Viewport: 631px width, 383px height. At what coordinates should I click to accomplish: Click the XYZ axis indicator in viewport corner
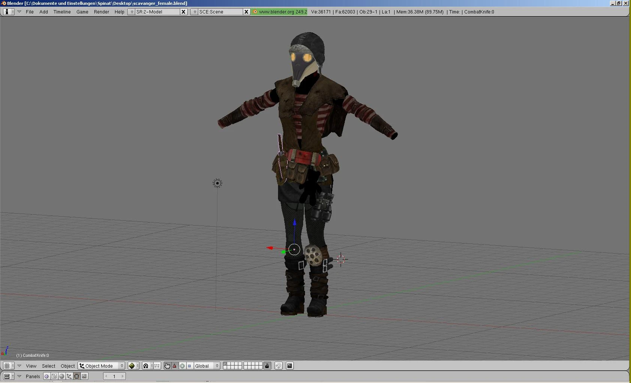tap(5, 351)
